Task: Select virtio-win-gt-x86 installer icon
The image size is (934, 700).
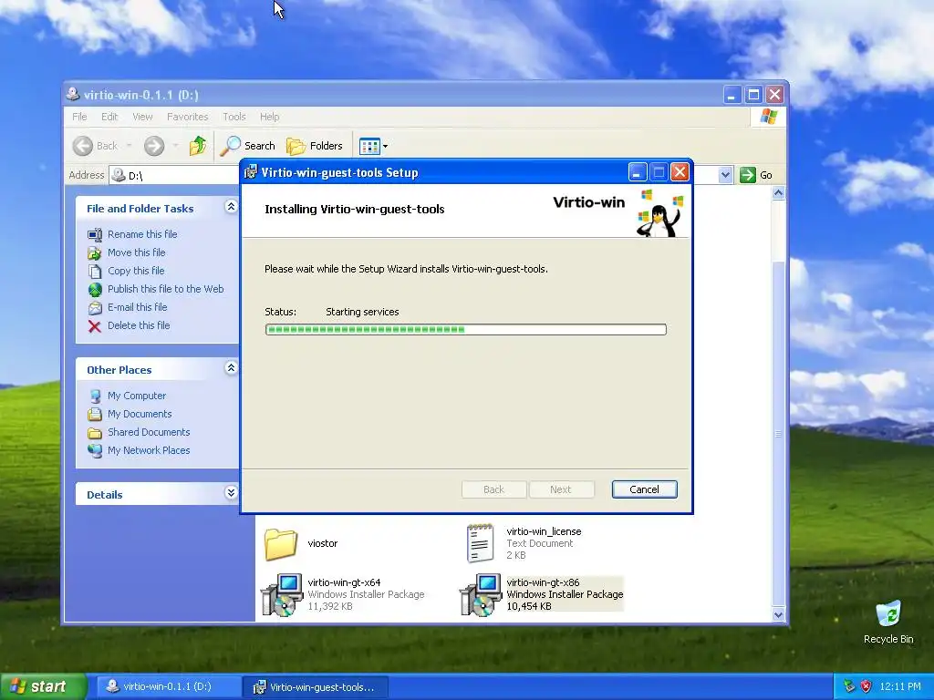Action: [x=481, y=594]
